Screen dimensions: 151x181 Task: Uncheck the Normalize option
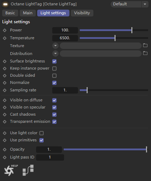tap(54, 83)
